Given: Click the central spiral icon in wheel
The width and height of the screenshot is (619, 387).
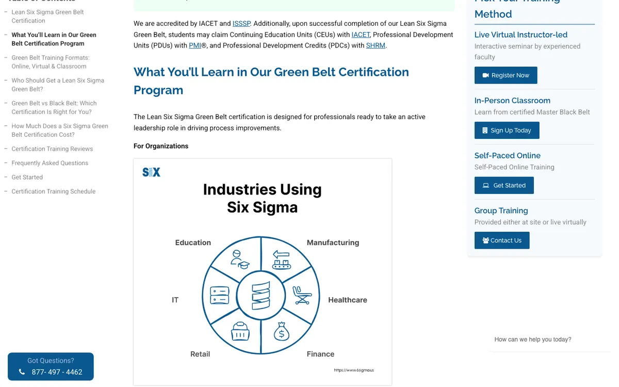Looking at the screenshot, I should (x=261, y=296).
